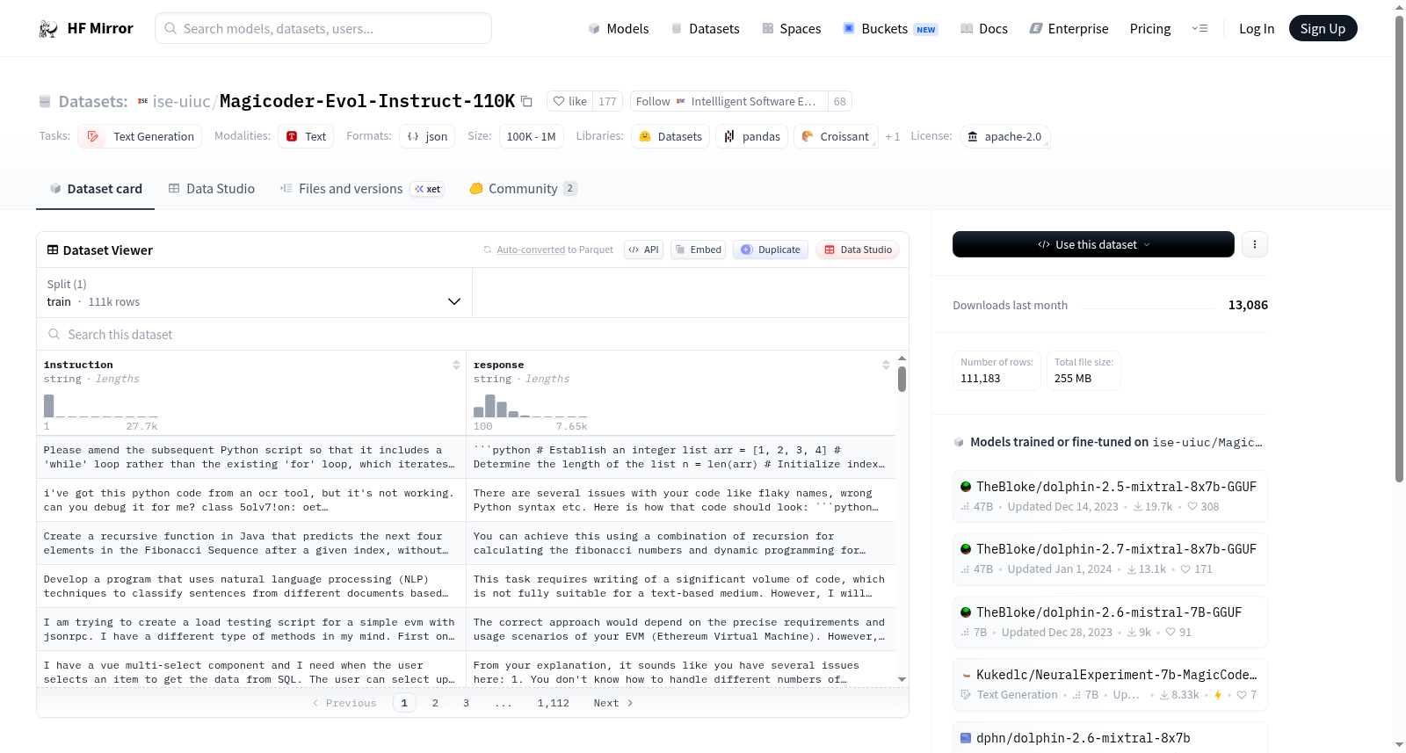
Task: Click the Datasets library tag
Action: pos(670,136)
